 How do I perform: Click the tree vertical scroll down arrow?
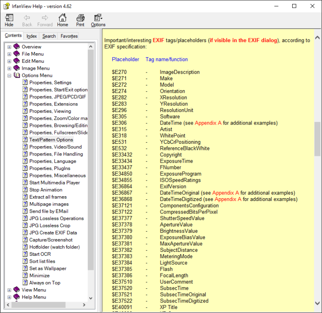(91, 298)
